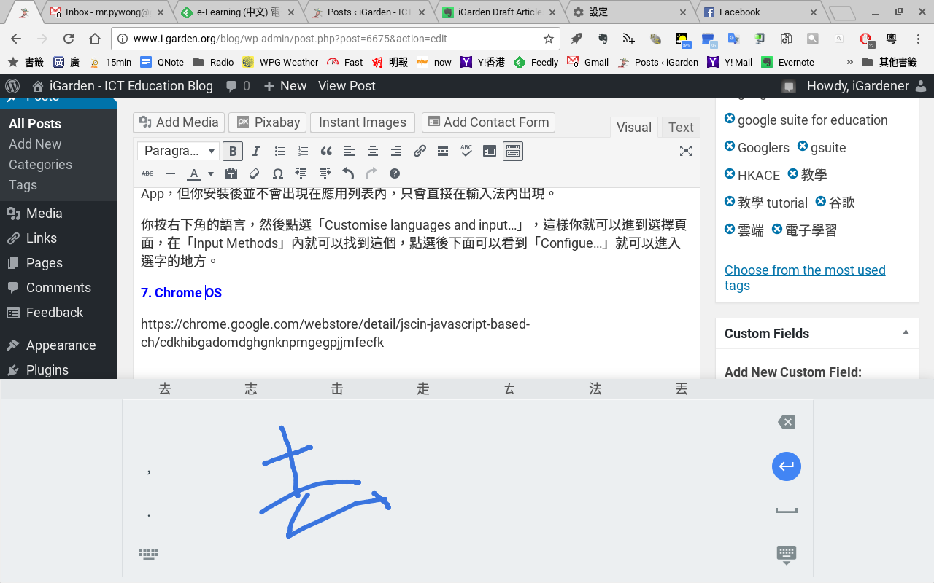
Task: Click 'Choose from the most used tags' link
Action: point(804,278)
